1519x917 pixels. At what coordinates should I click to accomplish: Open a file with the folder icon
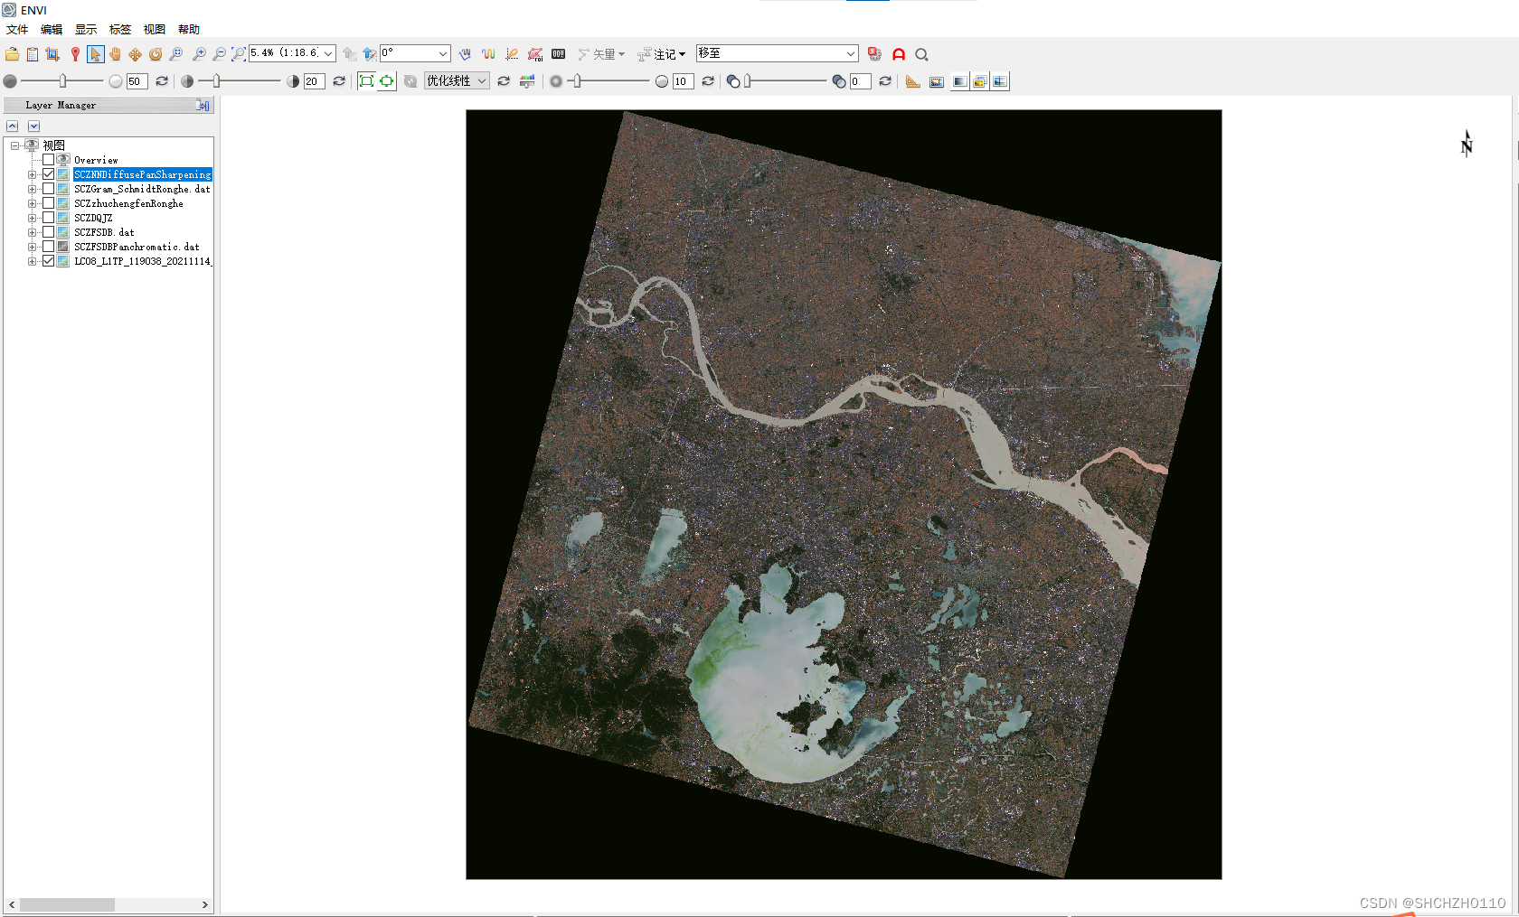click(x=13, y=54)
